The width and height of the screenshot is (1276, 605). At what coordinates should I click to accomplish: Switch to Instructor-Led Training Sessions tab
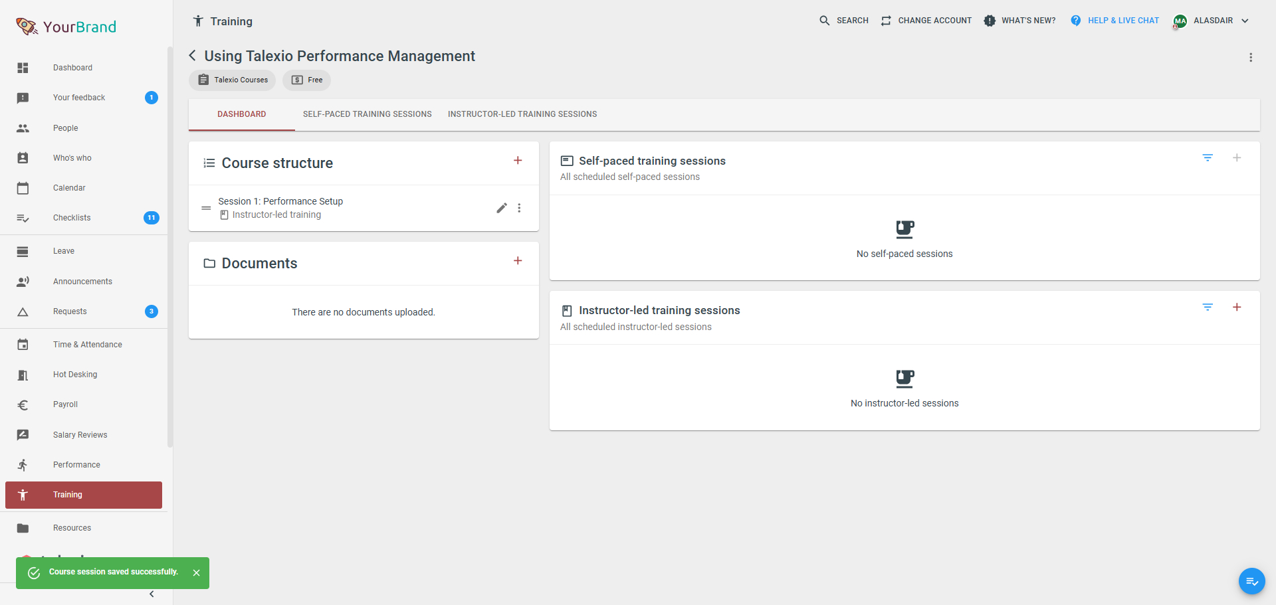coord(522,114)
